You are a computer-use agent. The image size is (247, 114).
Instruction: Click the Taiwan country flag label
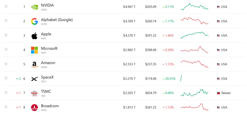[x=224, y=93]
